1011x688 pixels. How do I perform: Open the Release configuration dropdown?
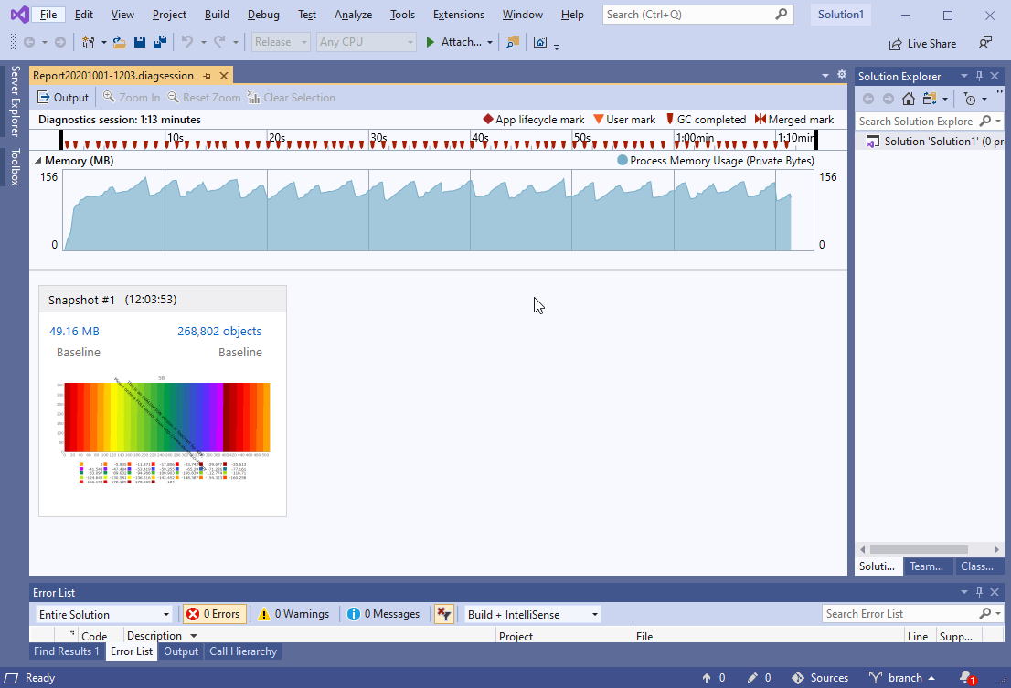[281, 42]
